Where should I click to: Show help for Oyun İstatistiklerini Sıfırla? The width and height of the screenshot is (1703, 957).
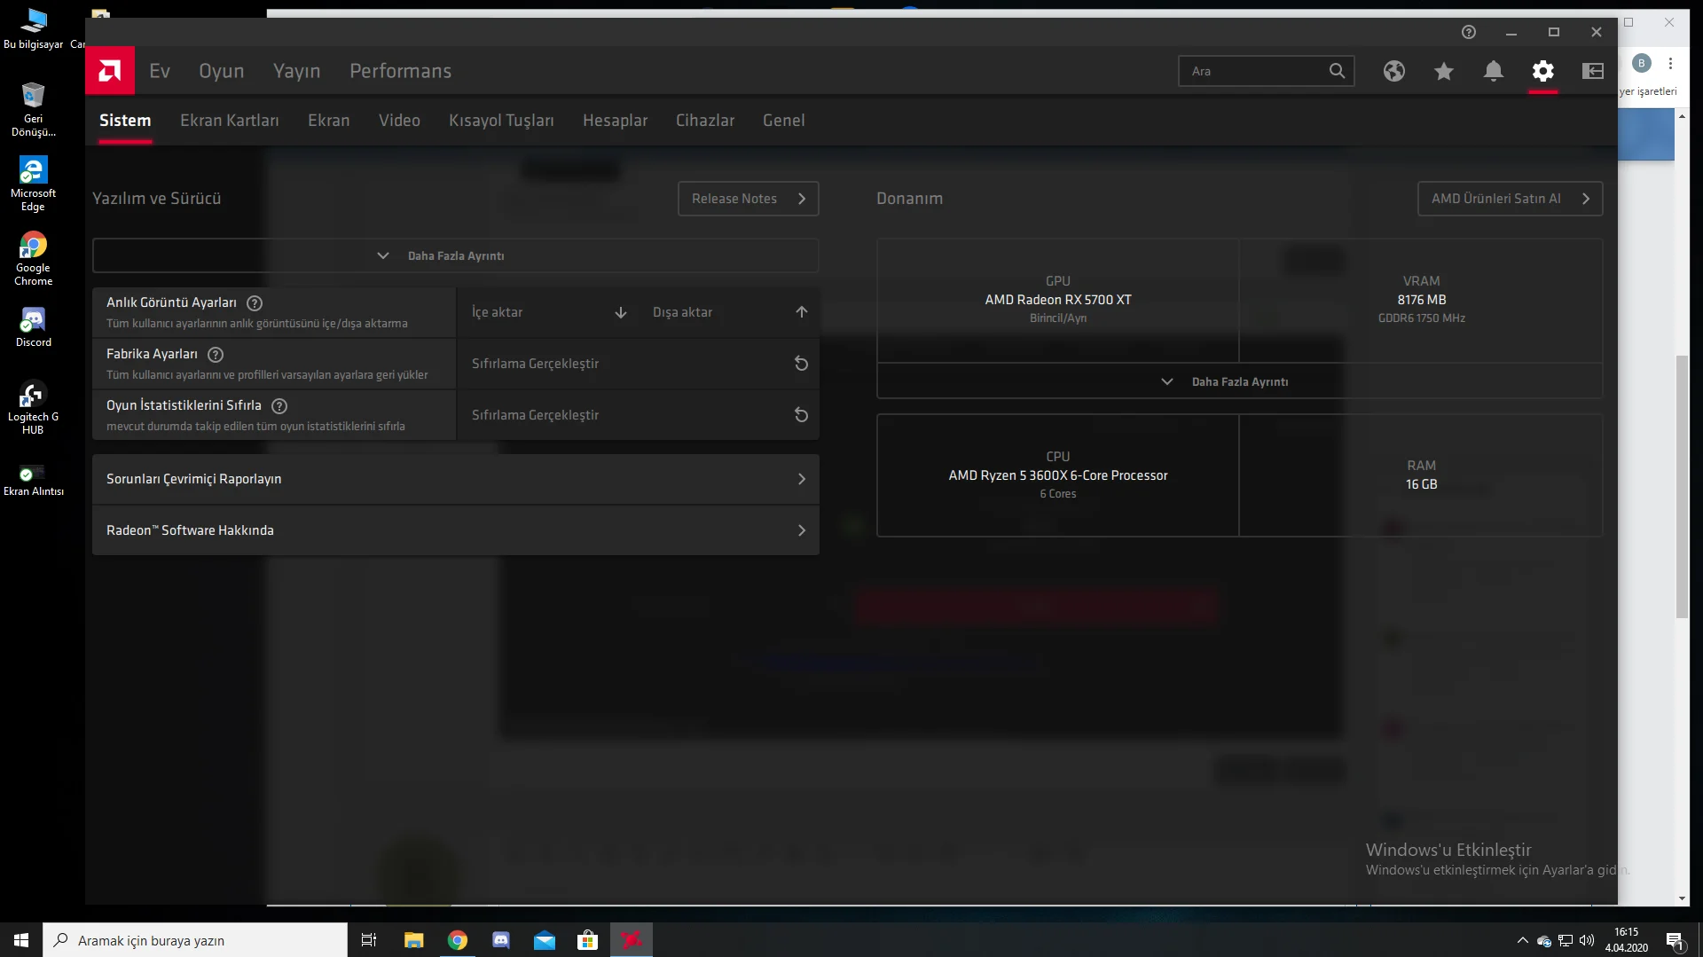pos(279,406)
